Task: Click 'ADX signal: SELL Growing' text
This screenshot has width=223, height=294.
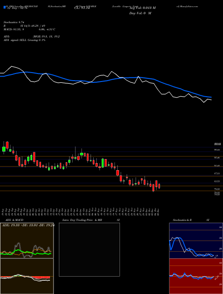Action: click(x=25, y=40)
